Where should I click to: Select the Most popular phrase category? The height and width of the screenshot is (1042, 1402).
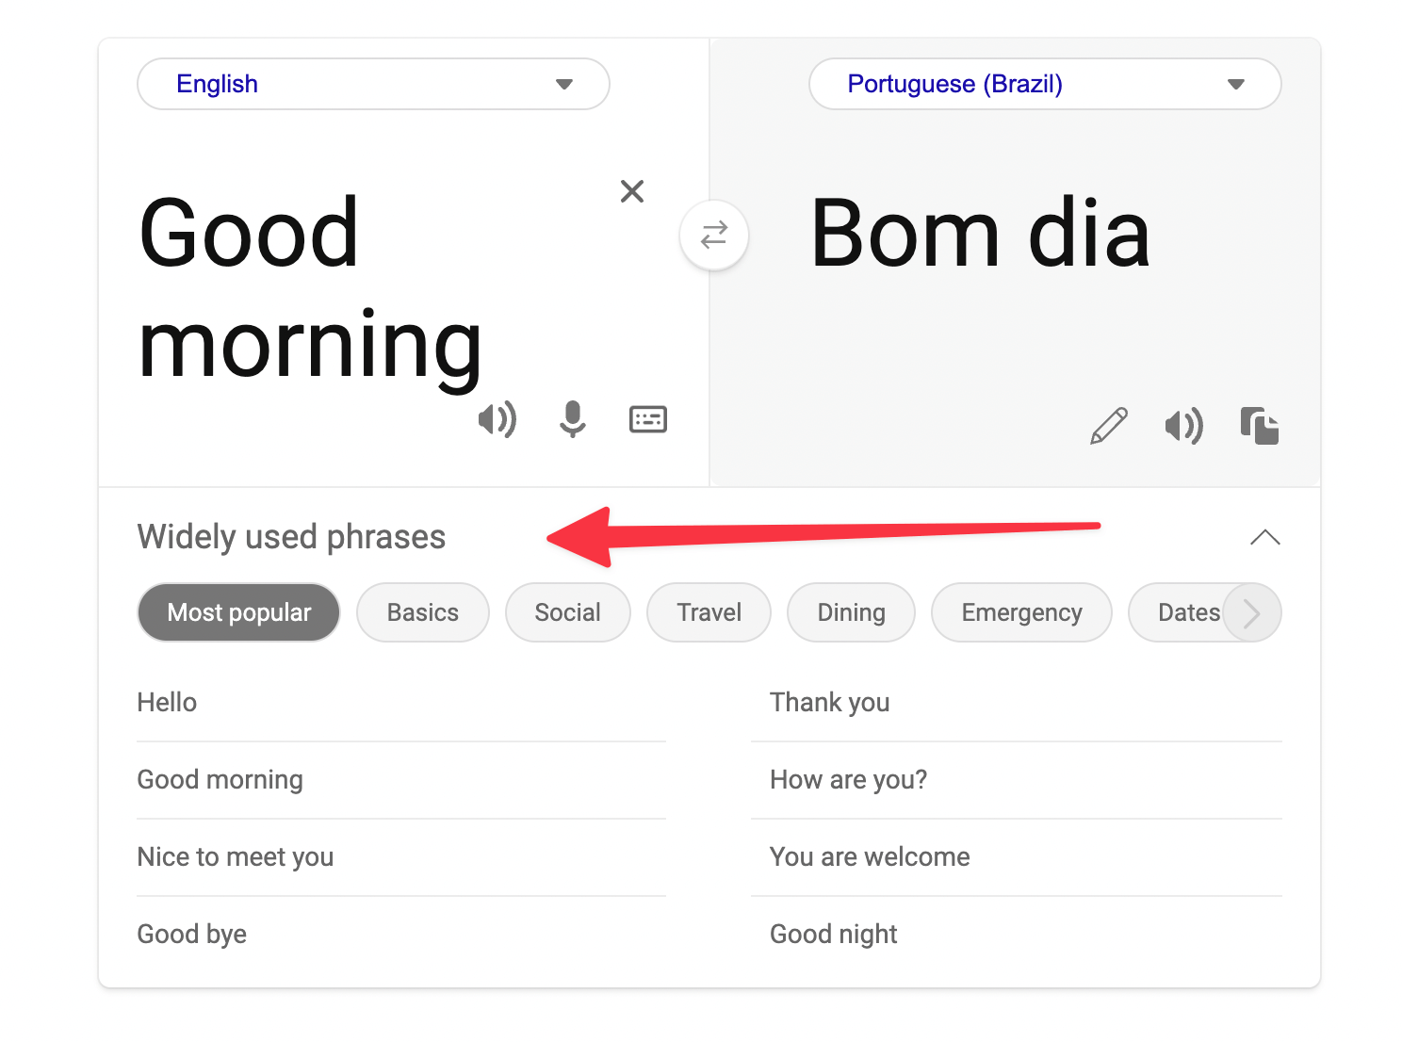coord(238,612)
